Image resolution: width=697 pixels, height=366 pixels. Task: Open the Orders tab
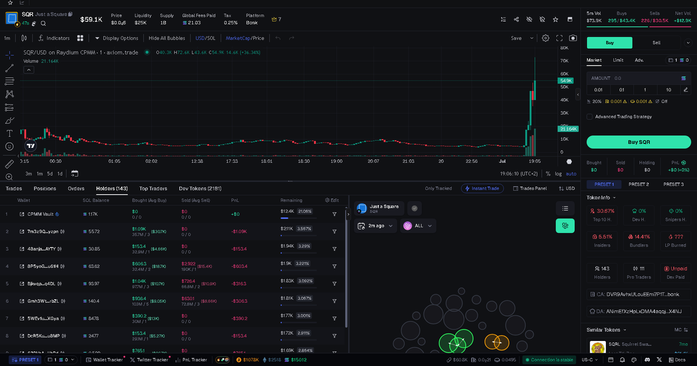coord(76,189)
